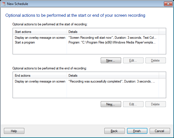Go Back to the previous wizard step
Screen dimensions: 174x138
click(114, 131)
